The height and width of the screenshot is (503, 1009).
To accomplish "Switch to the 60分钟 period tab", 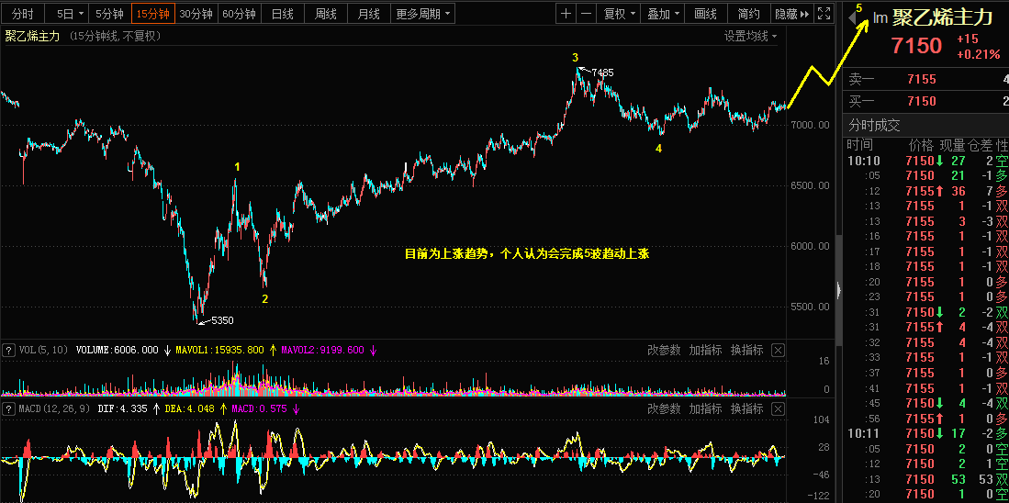I will coord(239,14).
